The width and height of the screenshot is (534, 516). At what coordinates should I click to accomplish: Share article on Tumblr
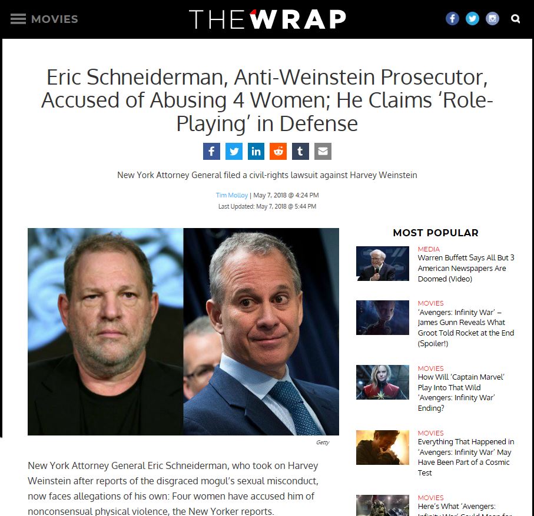click(300, 151)
